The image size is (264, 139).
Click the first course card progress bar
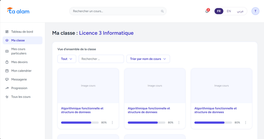80,123
